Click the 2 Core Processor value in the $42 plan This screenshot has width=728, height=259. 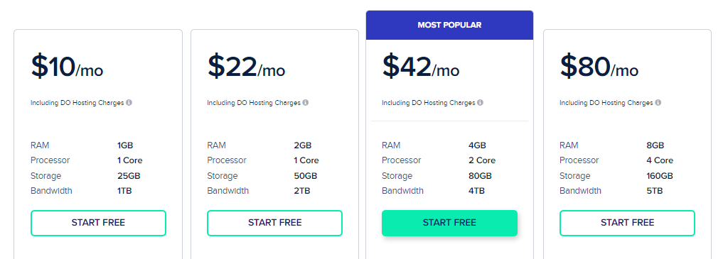click(x=482, y=160)
